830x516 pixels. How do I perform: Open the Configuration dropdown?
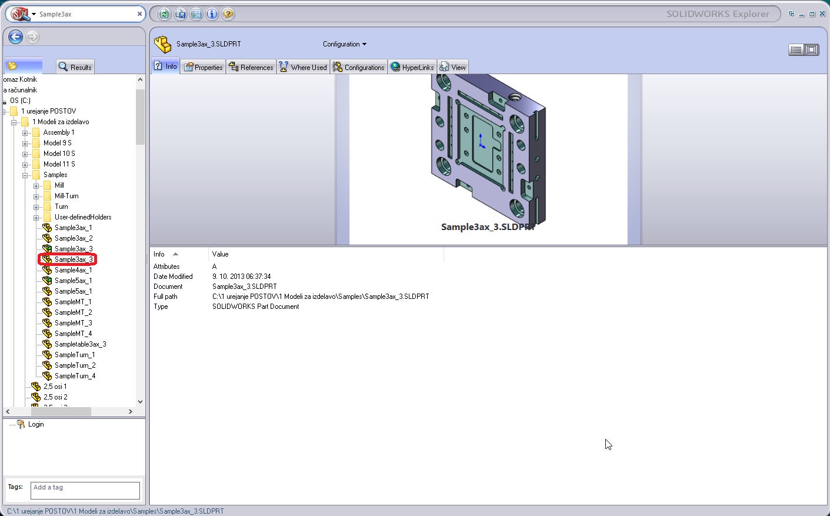(x=345, y=44)
